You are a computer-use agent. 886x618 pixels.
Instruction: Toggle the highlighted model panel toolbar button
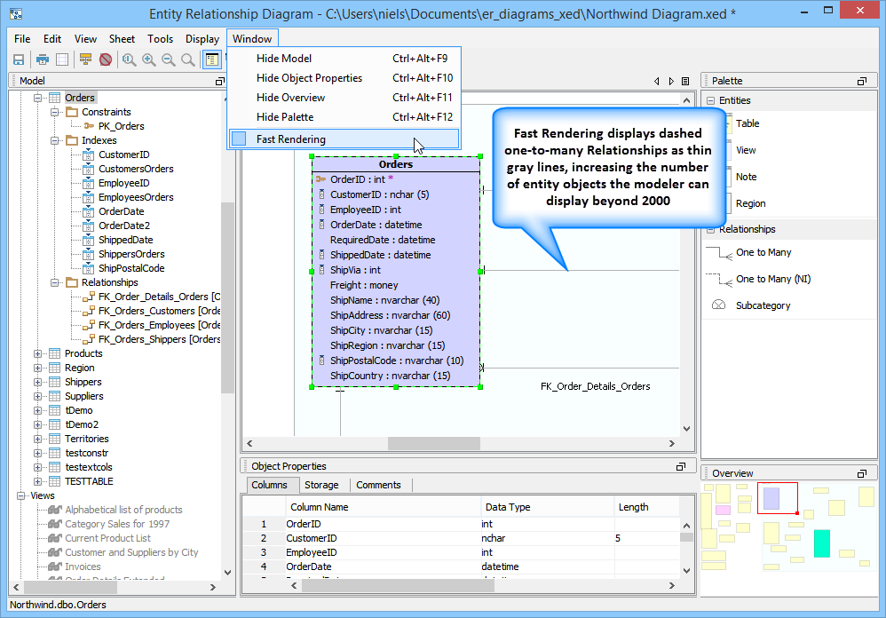click(x=212, y=59)
